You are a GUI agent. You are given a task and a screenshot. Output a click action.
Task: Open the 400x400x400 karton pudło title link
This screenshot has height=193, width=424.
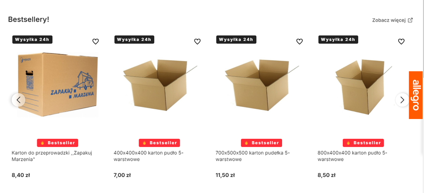coord(148,156)
